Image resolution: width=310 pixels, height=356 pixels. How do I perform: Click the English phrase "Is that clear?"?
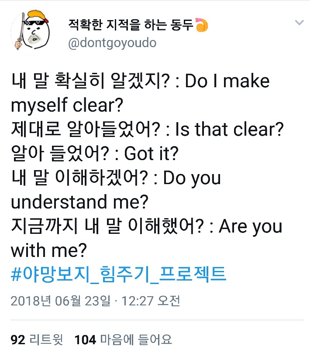229,130
